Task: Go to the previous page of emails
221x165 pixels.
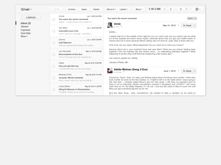Action: [x=165, y=9]
